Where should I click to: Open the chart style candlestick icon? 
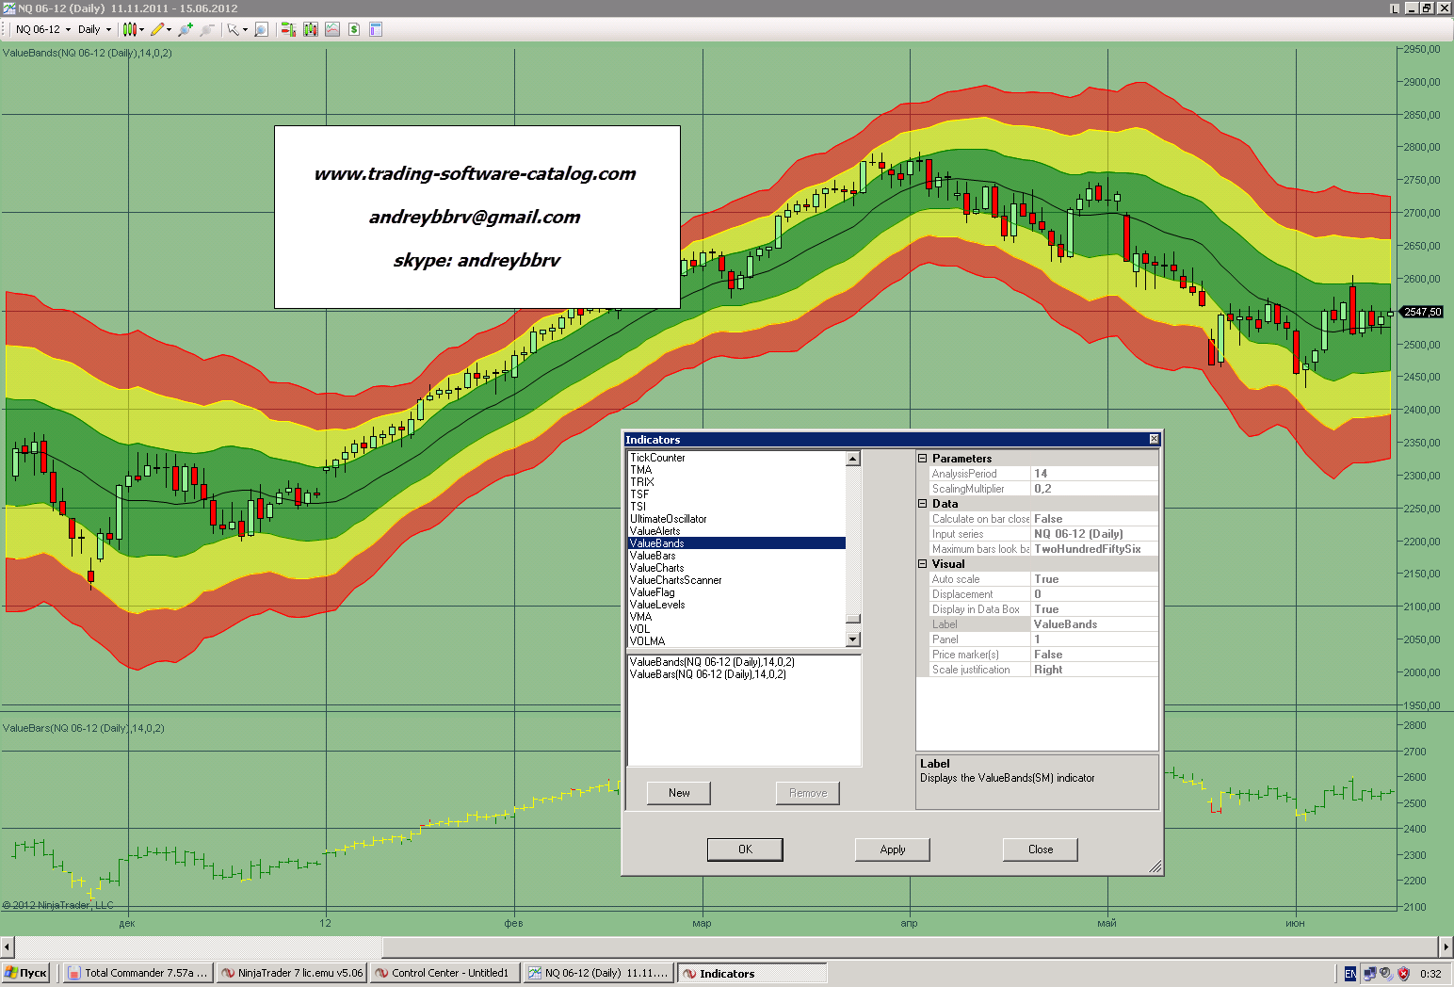(130, 29)
